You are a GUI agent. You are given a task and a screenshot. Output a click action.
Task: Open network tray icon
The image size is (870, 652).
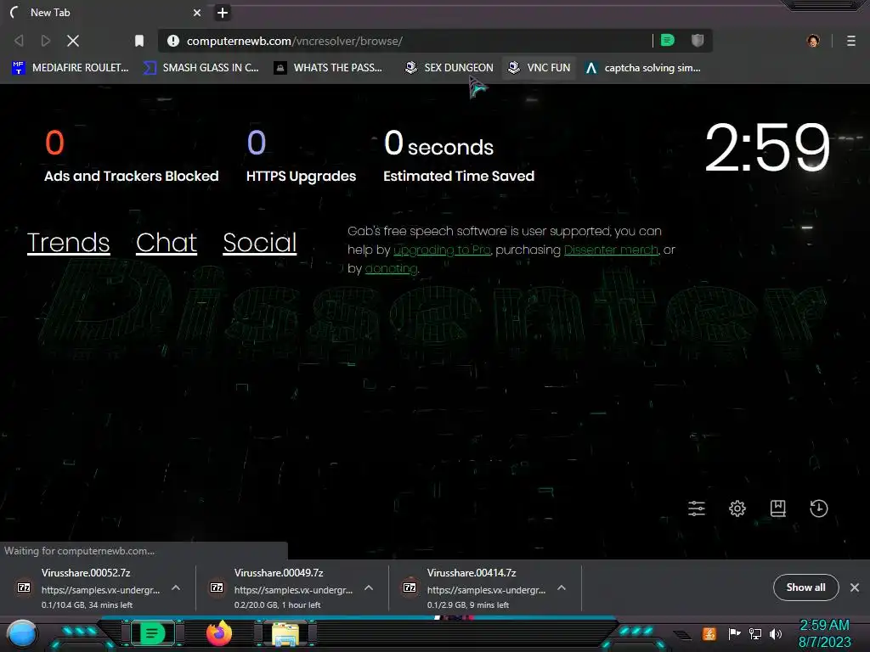755,633
